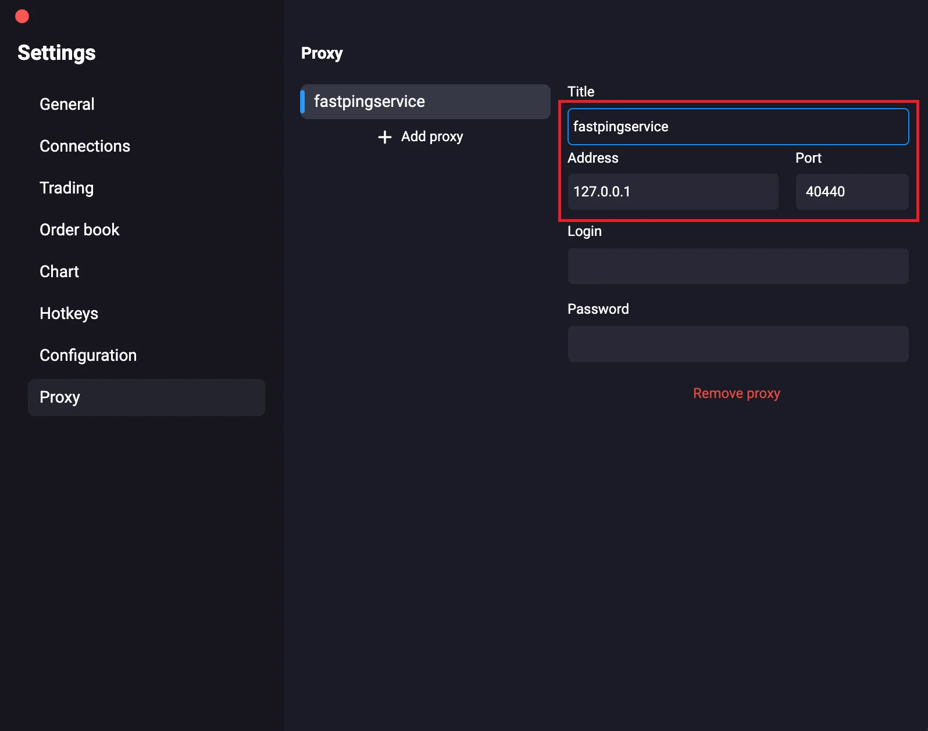The width and height of the screenshot is (928, 731).
Task: Click the blue marker on fastpingservice entry
Action: [302, 102]
